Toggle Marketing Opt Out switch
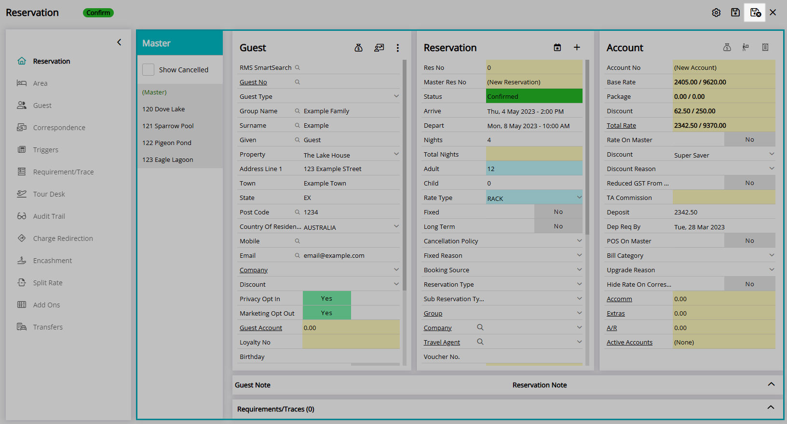This screenshot has height=424, width=787. tap(327, 313)
